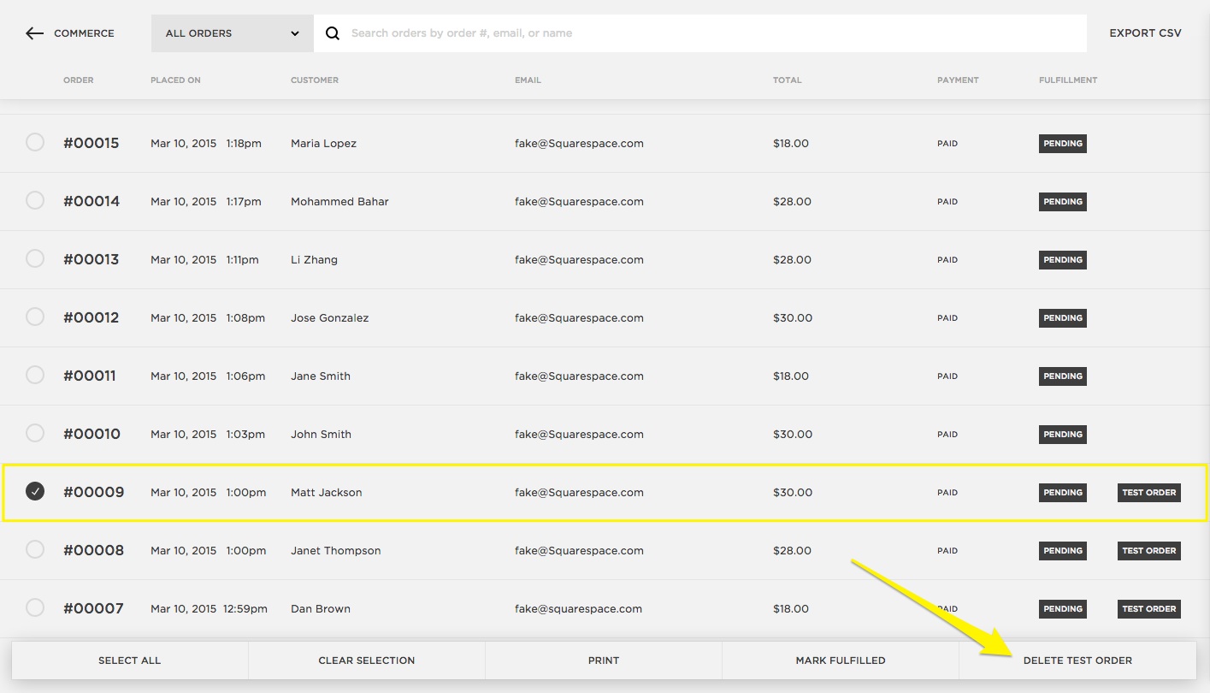Open order #00008
The width and height of the screenshot is (1210, 693).
pos(94,550)
